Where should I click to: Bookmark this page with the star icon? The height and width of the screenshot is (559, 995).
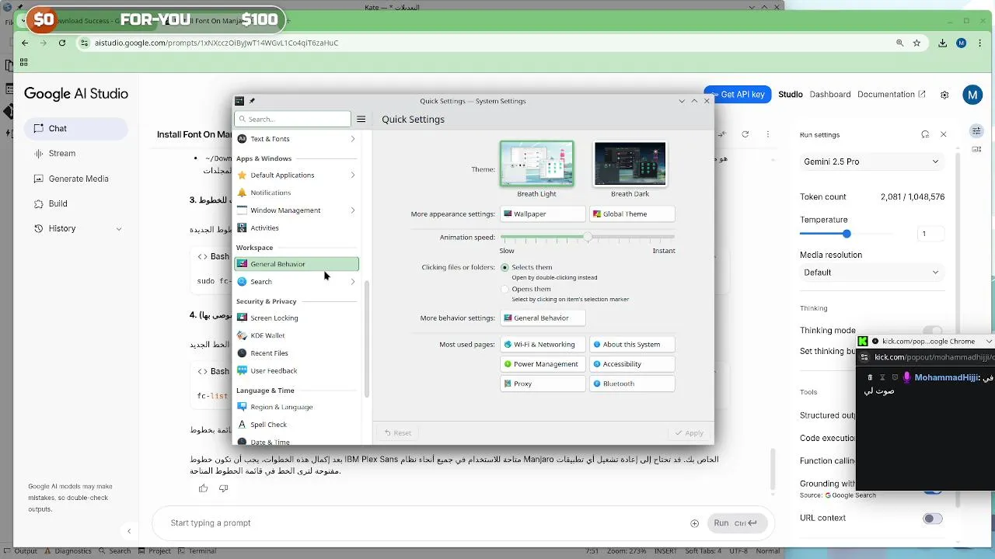click(x=917, y=43)
